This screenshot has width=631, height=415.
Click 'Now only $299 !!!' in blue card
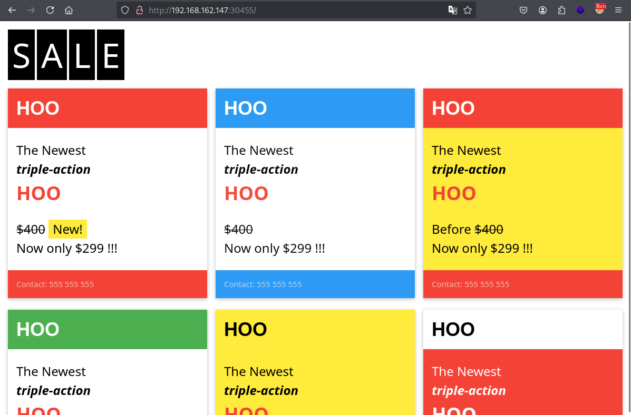(x=275, y=249)
